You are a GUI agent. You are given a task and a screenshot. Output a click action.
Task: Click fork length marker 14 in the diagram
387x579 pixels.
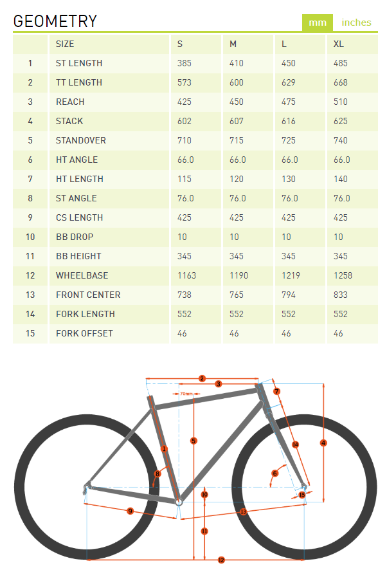click(295, 444)
